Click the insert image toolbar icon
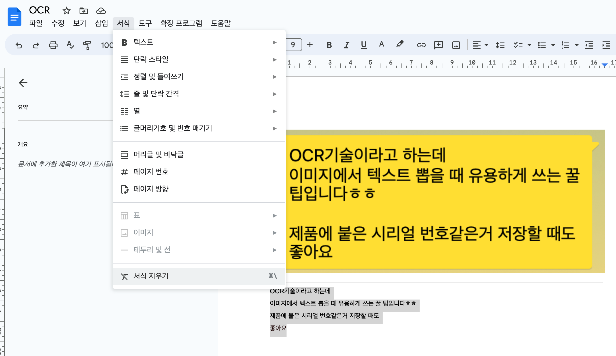 coord(456,45)
